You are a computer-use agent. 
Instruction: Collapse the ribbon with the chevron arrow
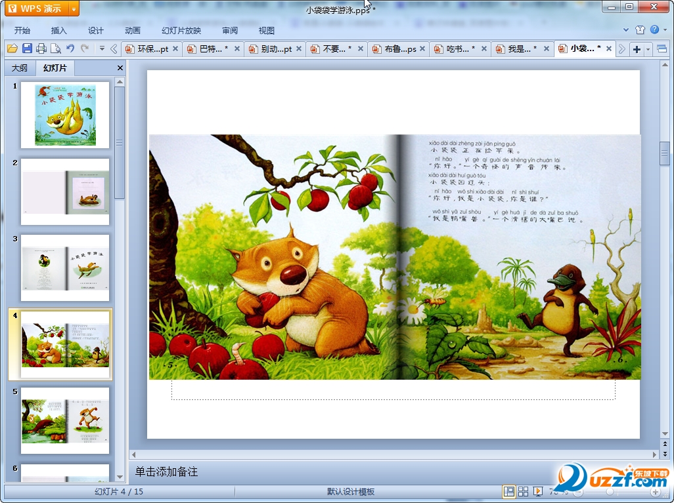[x=626, y=30]
